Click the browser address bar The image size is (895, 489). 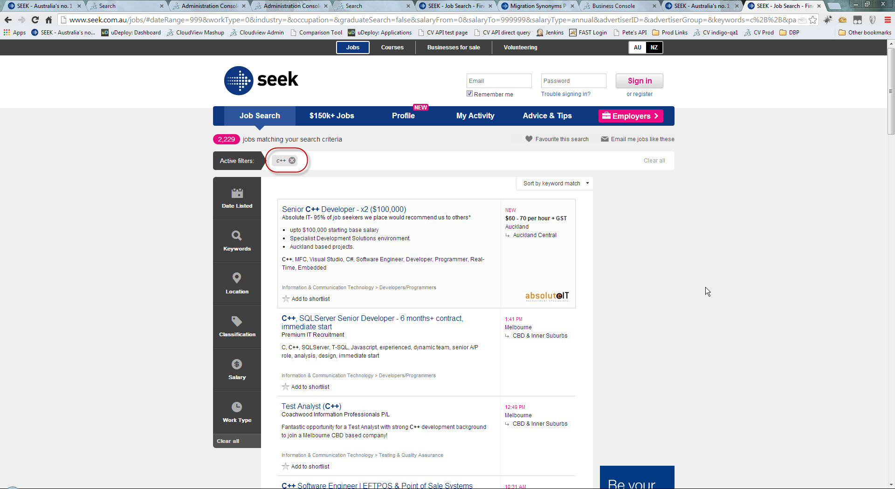tap(432, 20)
